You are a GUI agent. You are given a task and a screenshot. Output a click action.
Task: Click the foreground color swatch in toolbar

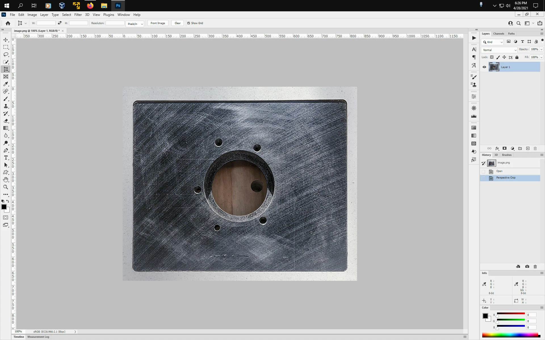click(4, 207)
